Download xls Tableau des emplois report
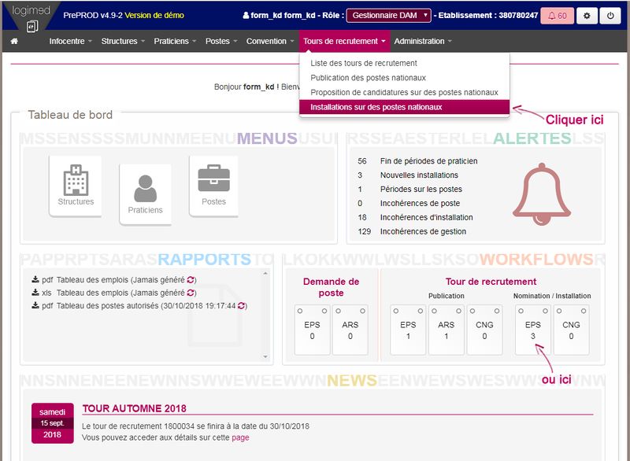 (x=35, y=293)
